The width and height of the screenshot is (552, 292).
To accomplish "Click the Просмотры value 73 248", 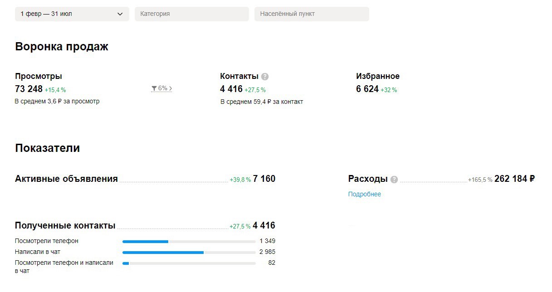I will point(29,89).
